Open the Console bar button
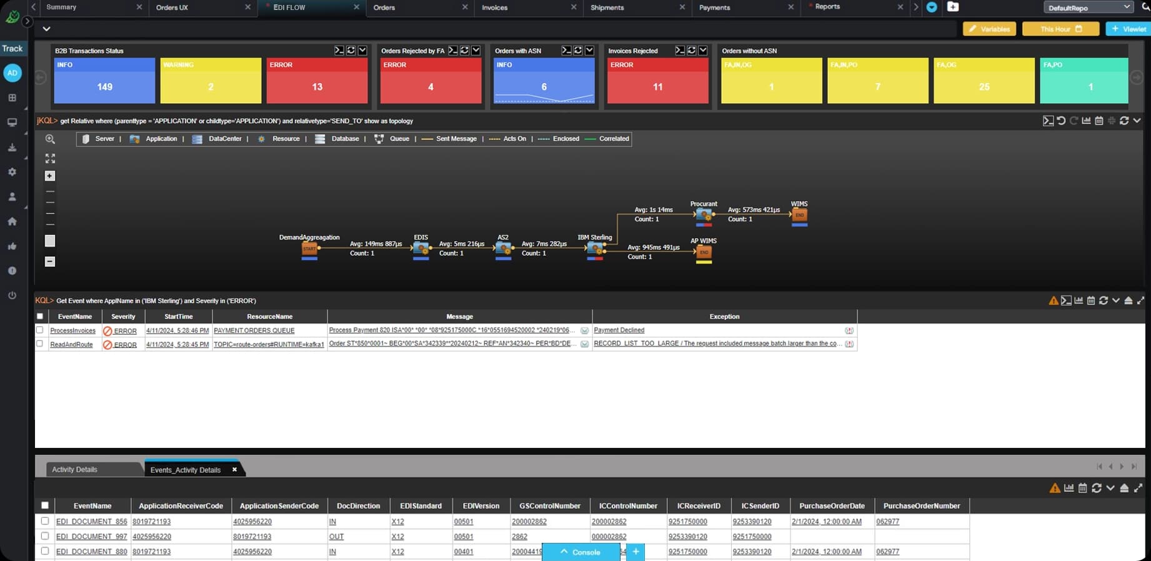 click(580, 552)
